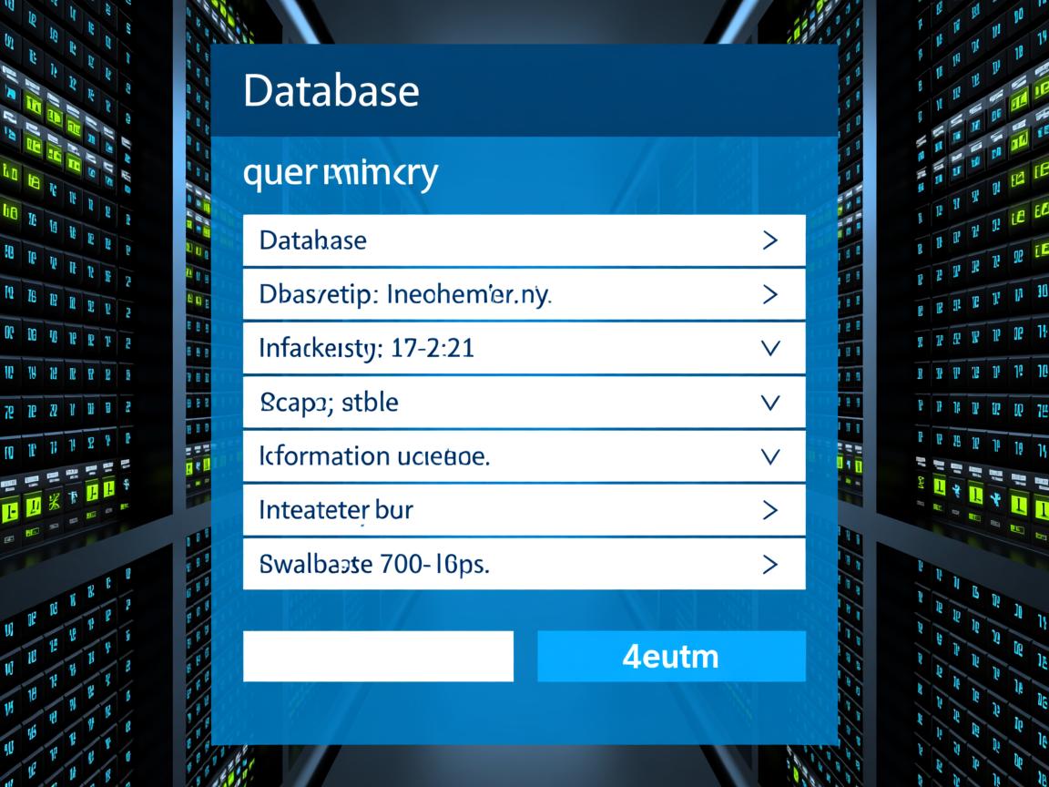The image size is (1049, 787).
Task: Click the Database title in the header
Action: 331,91
